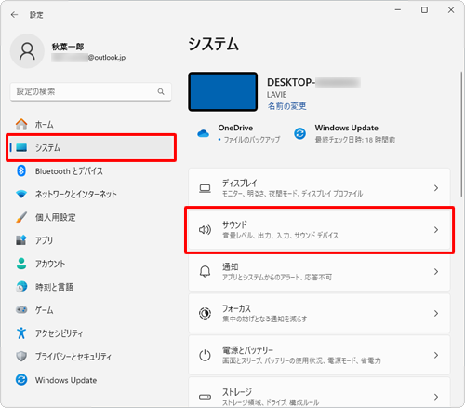Open 時刻と言語 in the sidebar
The width and height of the screenshot is (465, 408).
click(x=91, y=287)
